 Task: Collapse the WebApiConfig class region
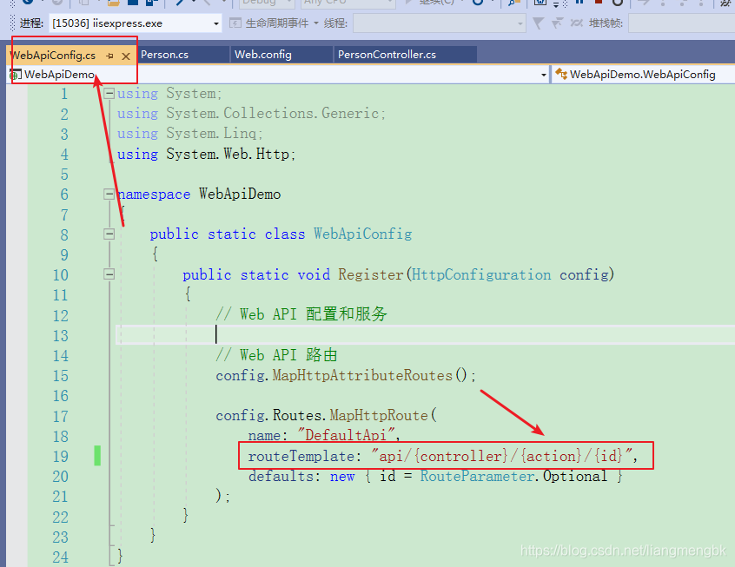coord(109,233)
